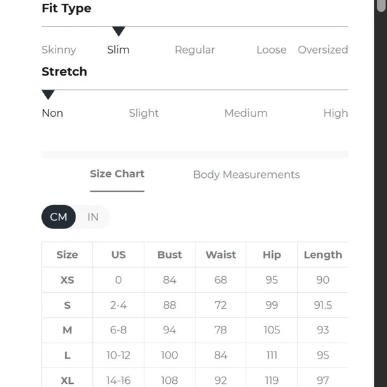Select the CM unit toggle

(x=59, y=217)
